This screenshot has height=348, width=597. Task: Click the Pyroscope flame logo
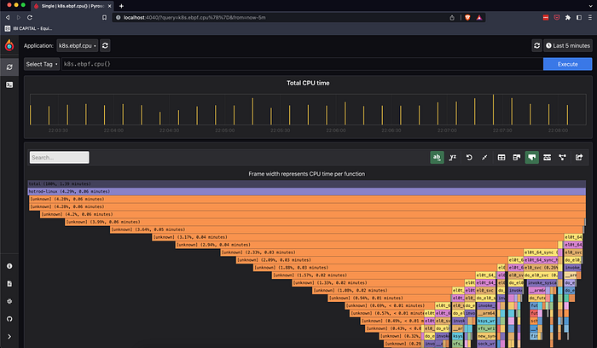click(9, 45)
